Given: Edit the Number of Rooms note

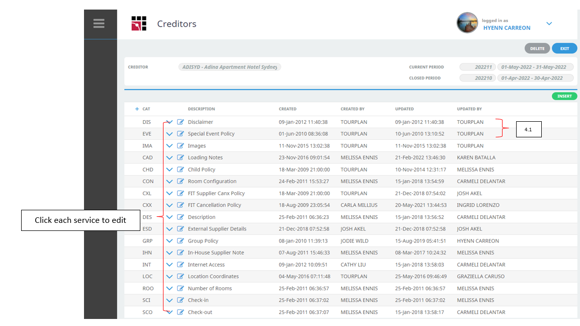Looking at the screenshot, I should [181, 288].
